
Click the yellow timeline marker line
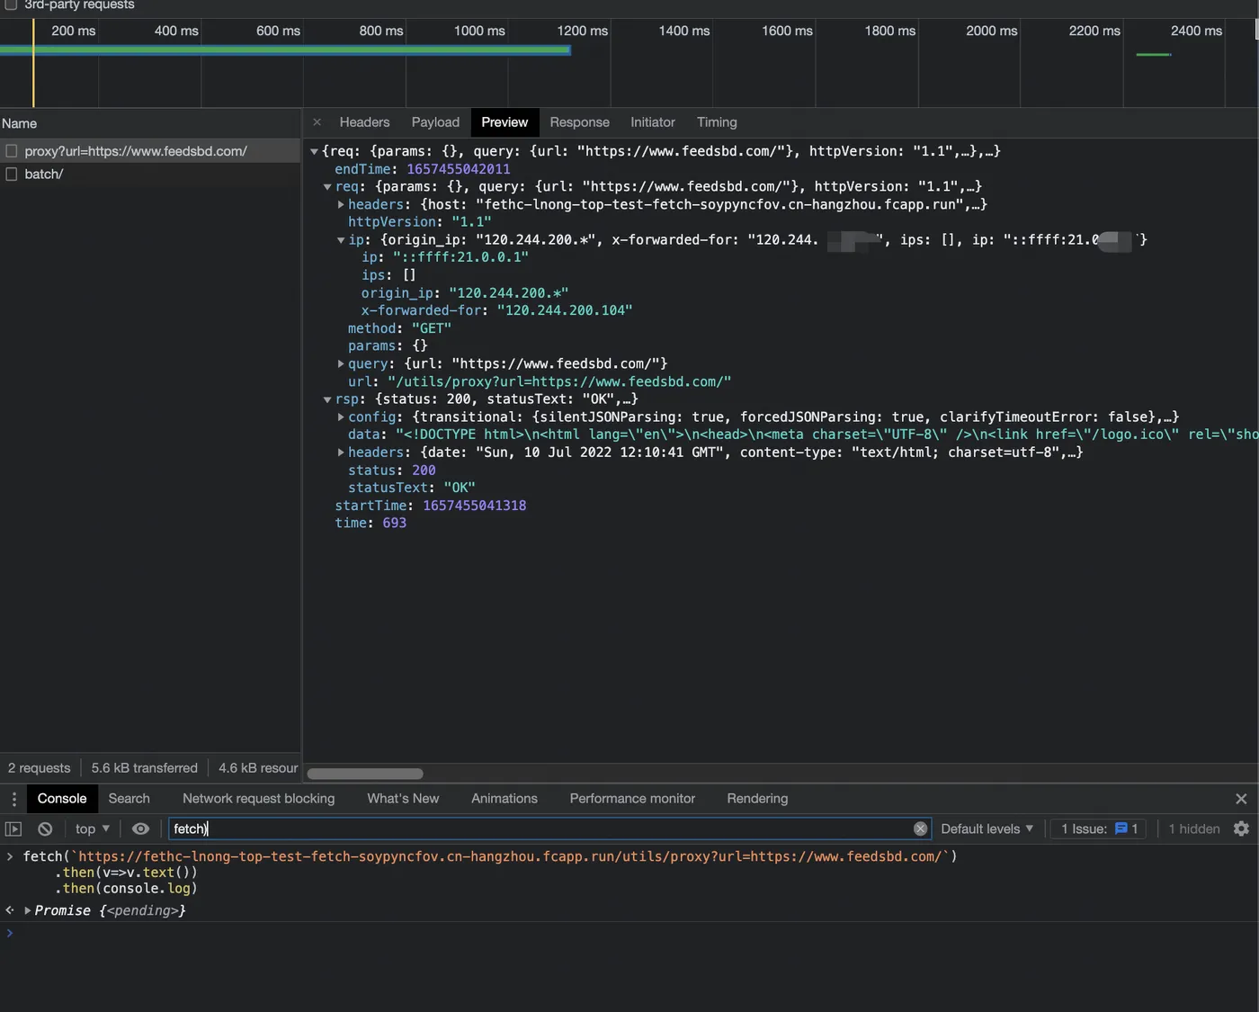click(x=33, y=63)
